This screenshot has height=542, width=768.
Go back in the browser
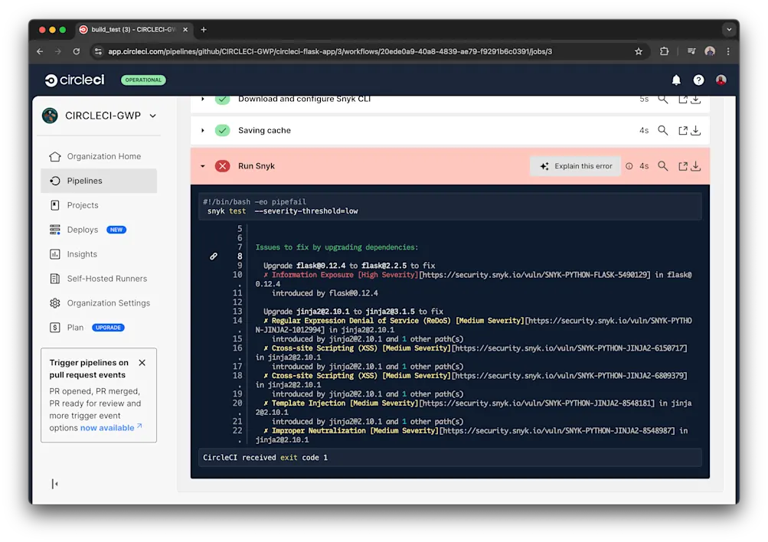click(x=40, y=51)
